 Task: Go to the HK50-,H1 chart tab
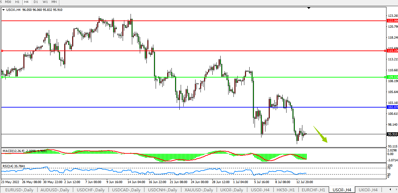[x=286, y=190]
